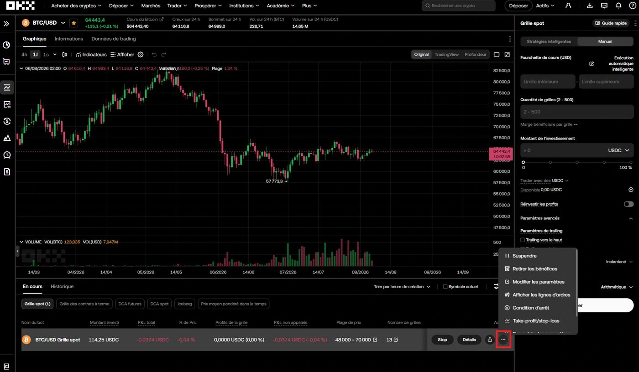Open the Instantané dropdown

point(619,262)
